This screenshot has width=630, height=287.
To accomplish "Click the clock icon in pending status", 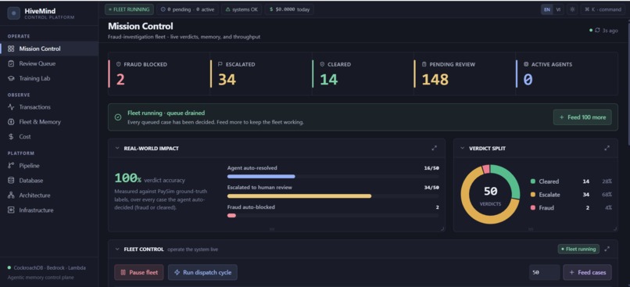I will (x=163, y=9).
